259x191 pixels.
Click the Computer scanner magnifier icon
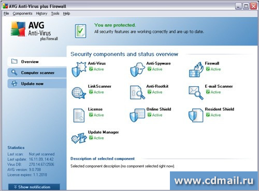pyautogui.click(x=14, y=72)
